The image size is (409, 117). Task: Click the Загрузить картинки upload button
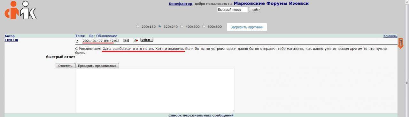click(x=247, y=27)
